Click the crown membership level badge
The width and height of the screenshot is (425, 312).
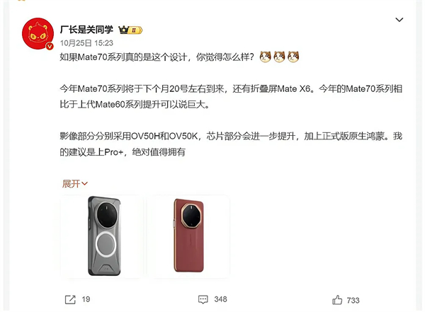tap(130, 30)
